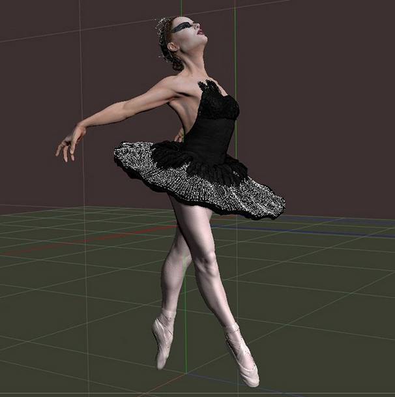Select the black lace bodice on the model
The width and height of the screenshot is (395, 397).
point(214,121)
